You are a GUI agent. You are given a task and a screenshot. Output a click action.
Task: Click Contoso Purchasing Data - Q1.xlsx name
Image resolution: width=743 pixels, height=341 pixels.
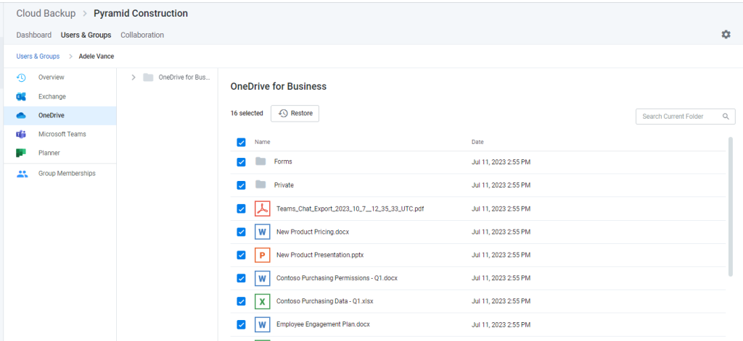point(324,301)
